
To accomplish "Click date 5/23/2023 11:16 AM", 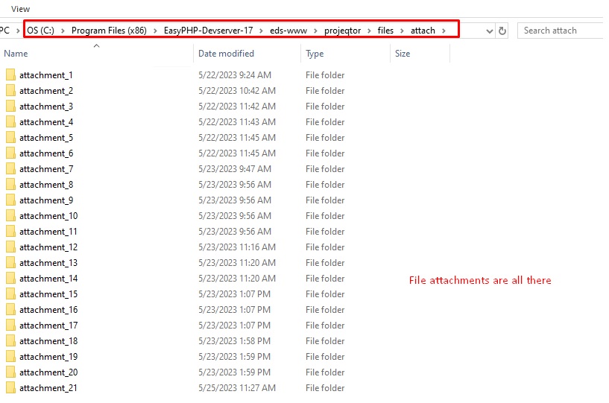I will (x=237, y=247).
